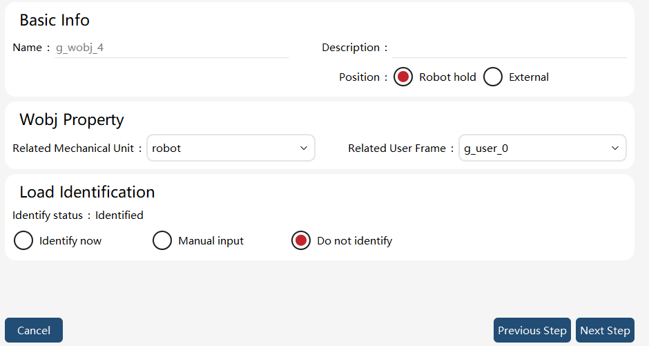This screenshot has width=649, height=346.
Task: Proceed with the Next Step button
Action: point(605,330)
